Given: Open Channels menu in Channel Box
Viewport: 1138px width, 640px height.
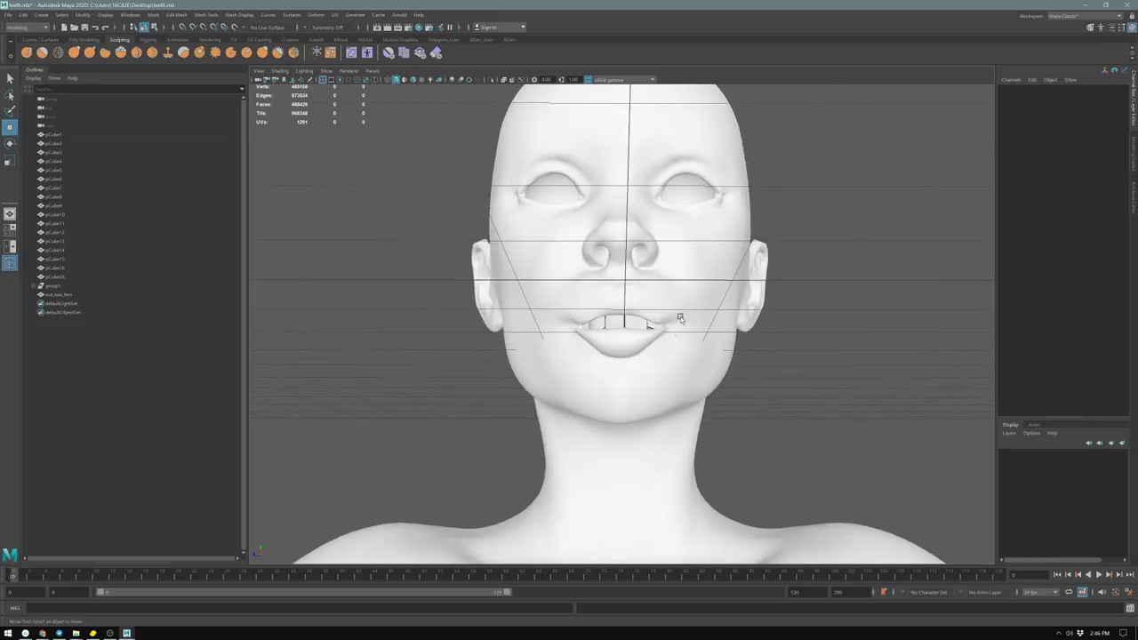Looking at the screenshot, I should (1011, 80).
